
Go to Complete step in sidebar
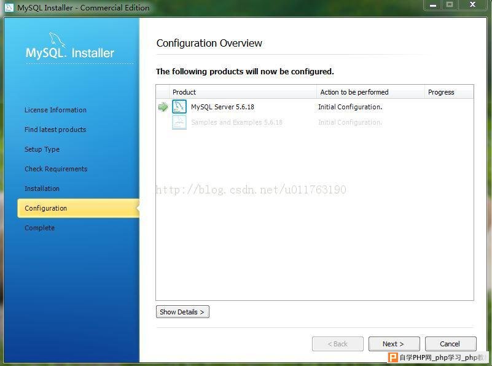[39, 228]
